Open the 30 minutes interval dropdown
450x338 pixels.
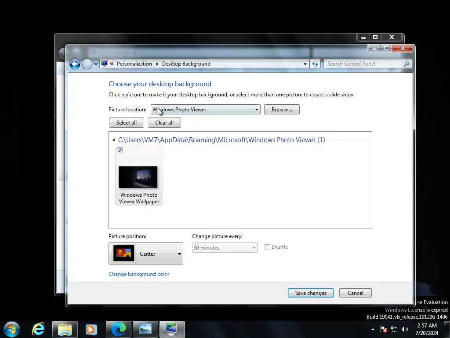point(225,247)
